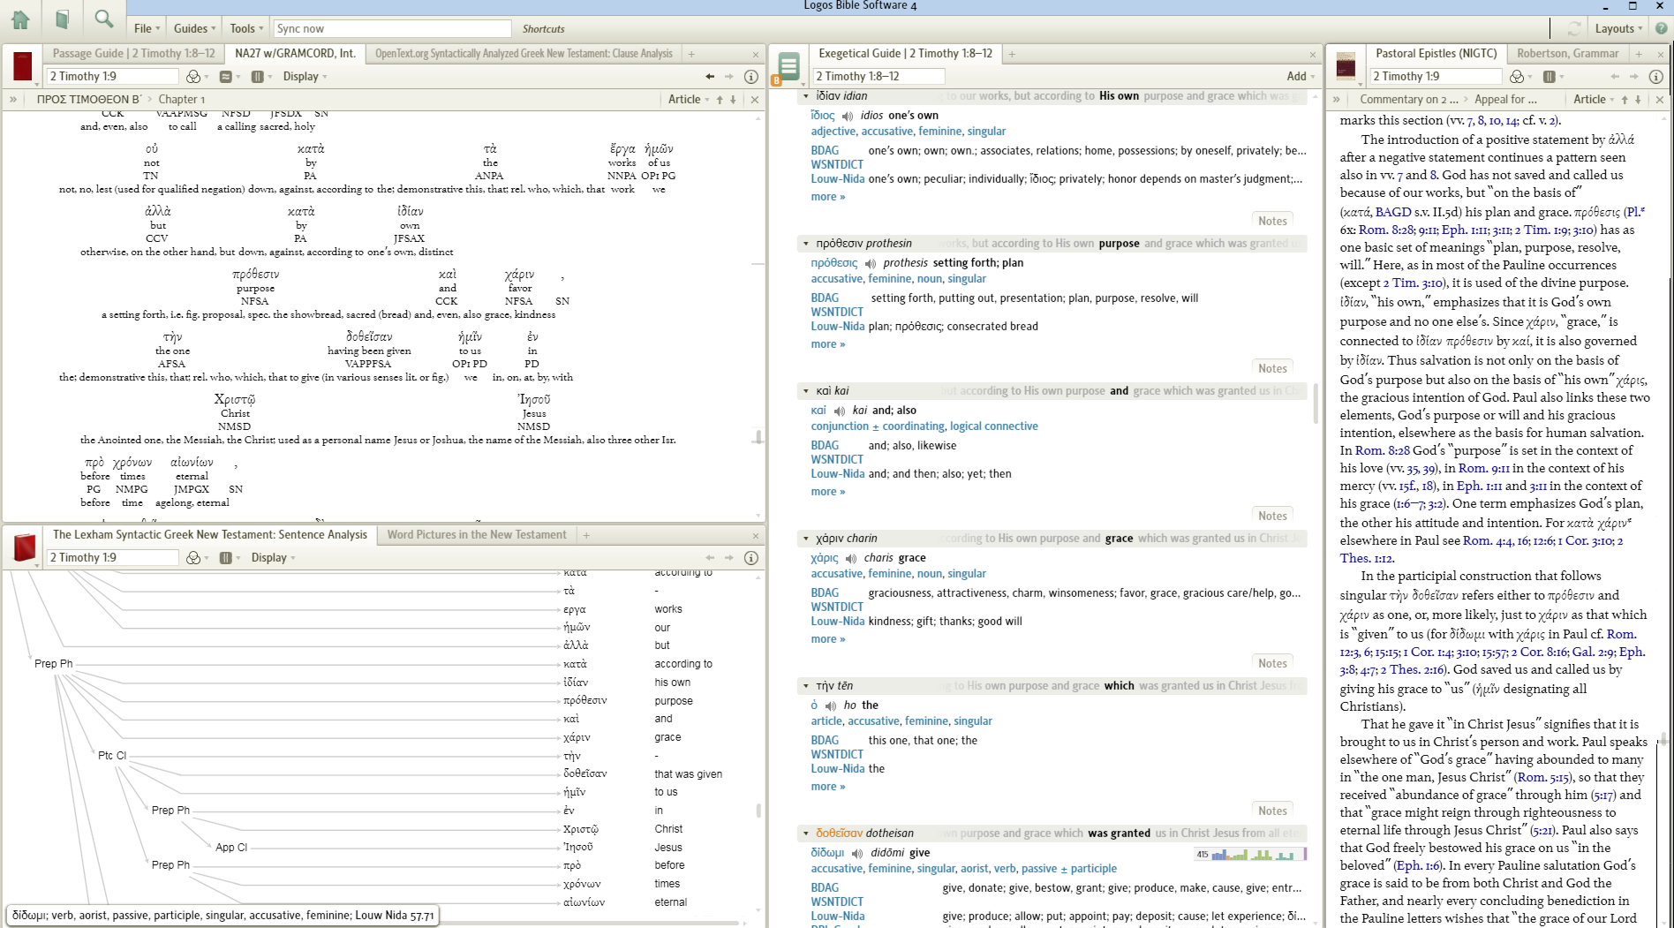1674x928 pixels.
Task: Play pronunciation audio for prothesis
Action: (871, 263)
